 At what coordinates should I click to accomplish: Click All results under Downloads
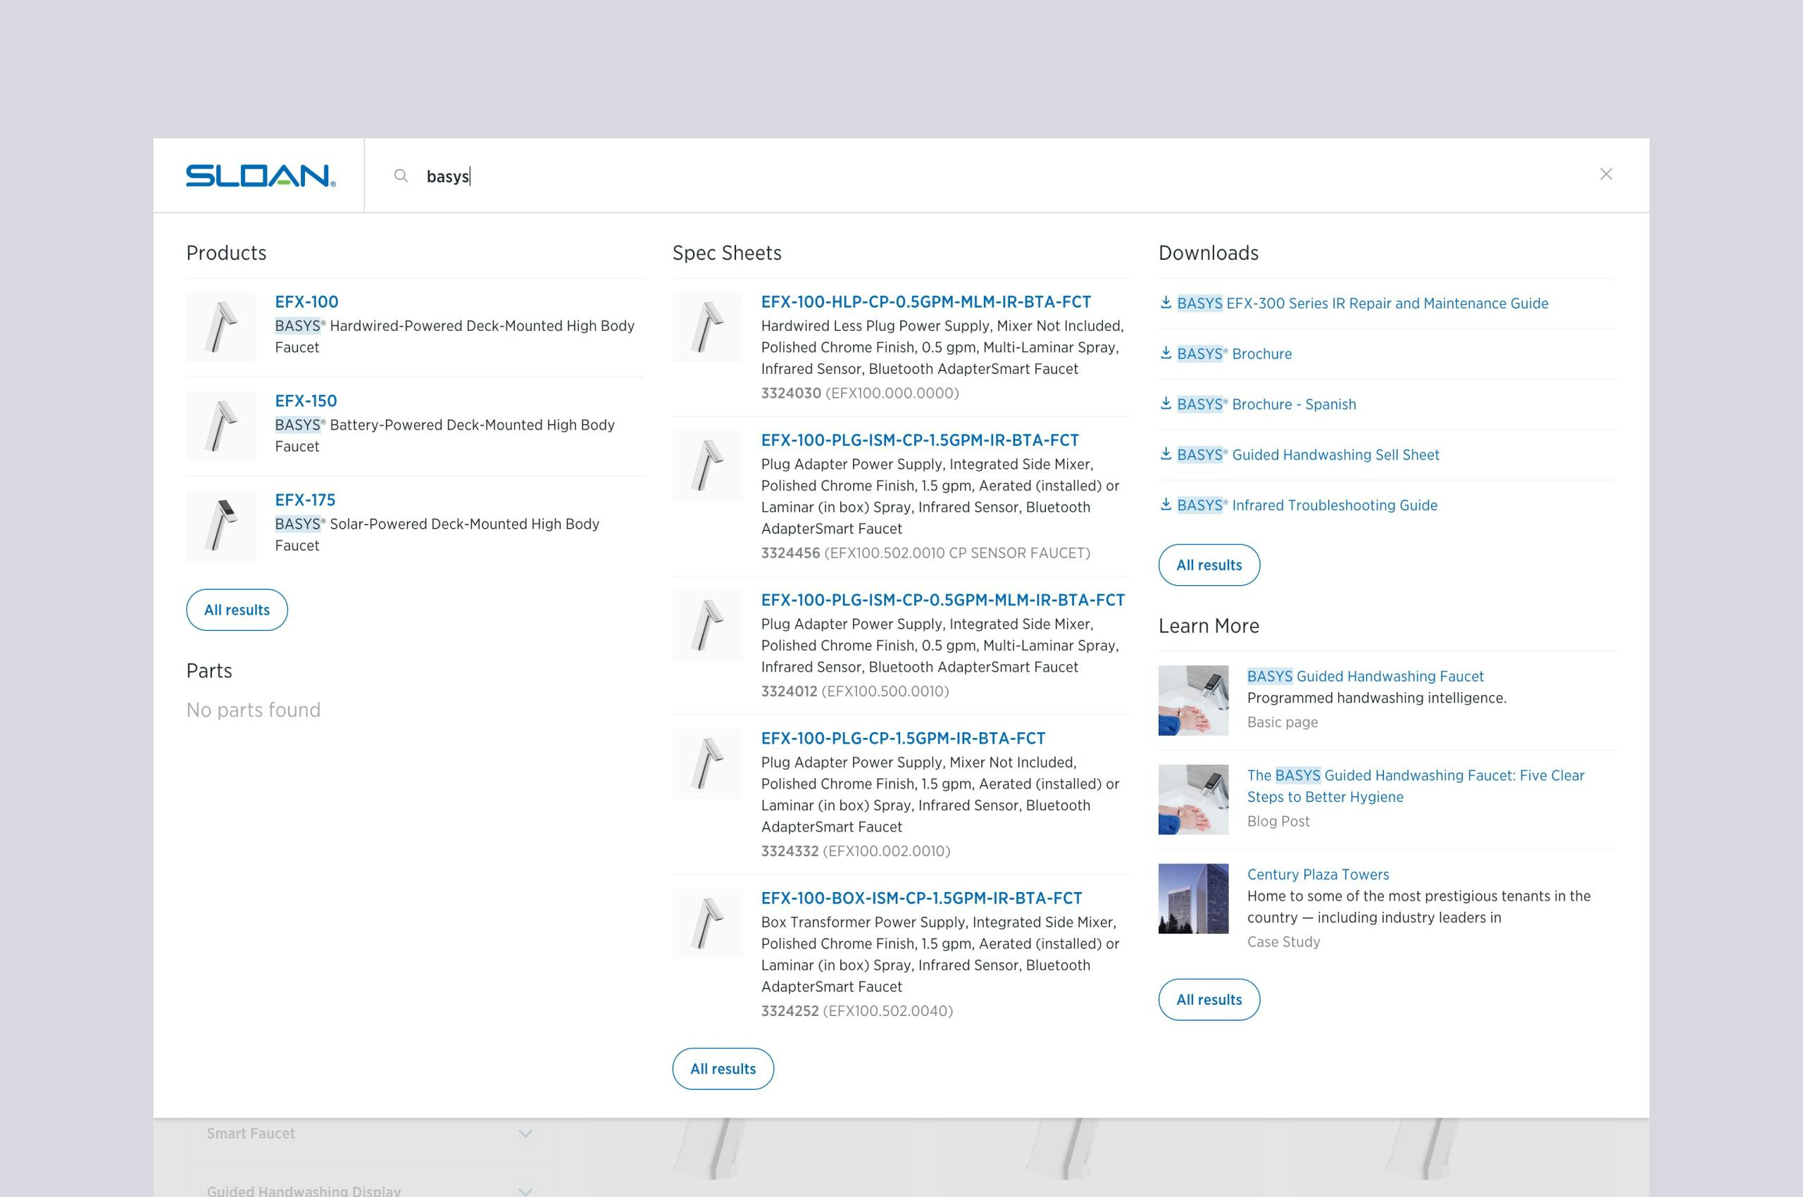(1209, 565)
